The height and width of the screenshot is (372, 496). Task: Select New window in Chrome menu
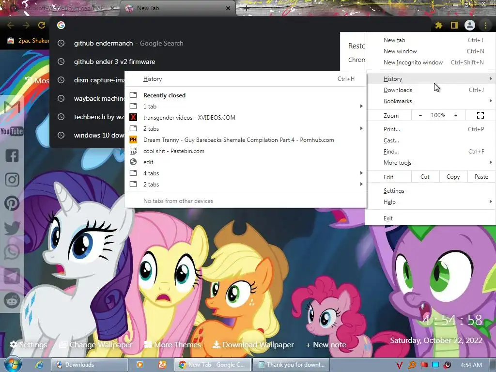pos(430,51)
